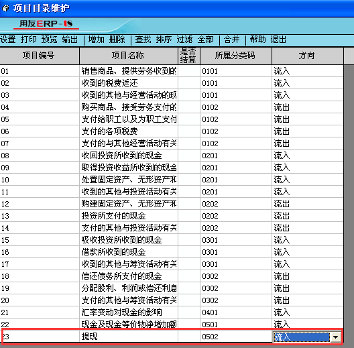The width and height of the screenshot is (354, 348).
Task: Open the 查找 search function
Action: (x=143, y=40)
